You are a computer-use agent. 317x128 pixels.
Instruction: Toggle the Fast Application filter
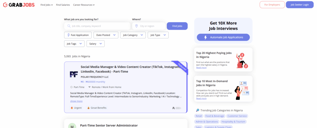pos(78,35)
